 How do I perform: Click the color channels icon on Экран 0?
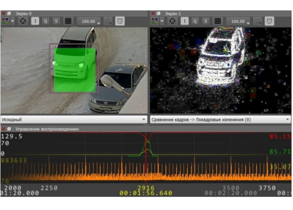point(5,21)
